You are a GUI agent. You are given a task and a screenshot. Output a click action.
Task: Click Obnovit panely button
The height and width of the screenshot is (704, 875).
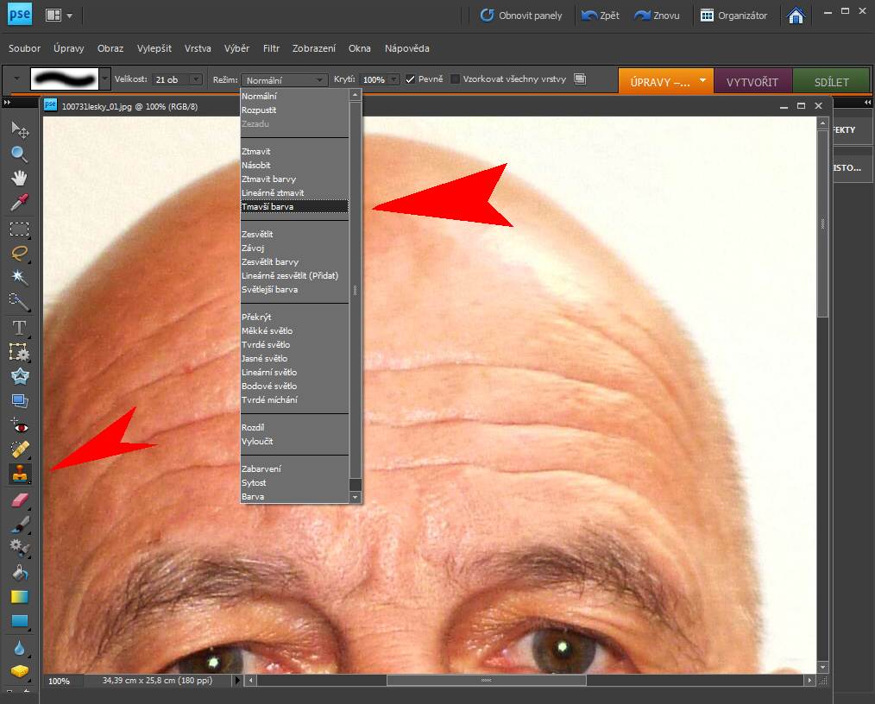[521, 16]
